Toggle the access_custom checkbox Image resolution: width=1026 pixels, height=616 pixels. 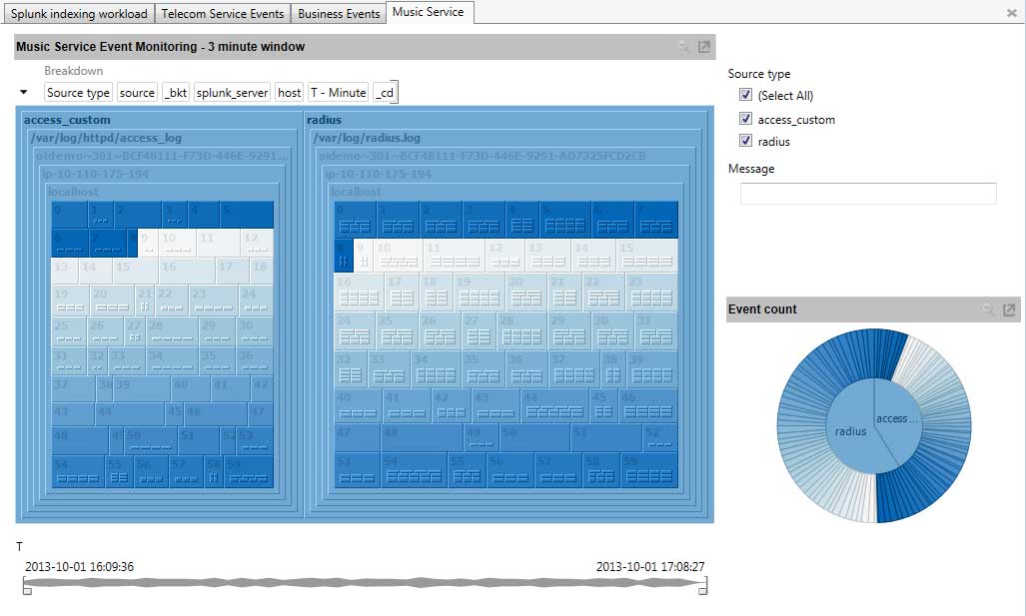pos(745,119)
